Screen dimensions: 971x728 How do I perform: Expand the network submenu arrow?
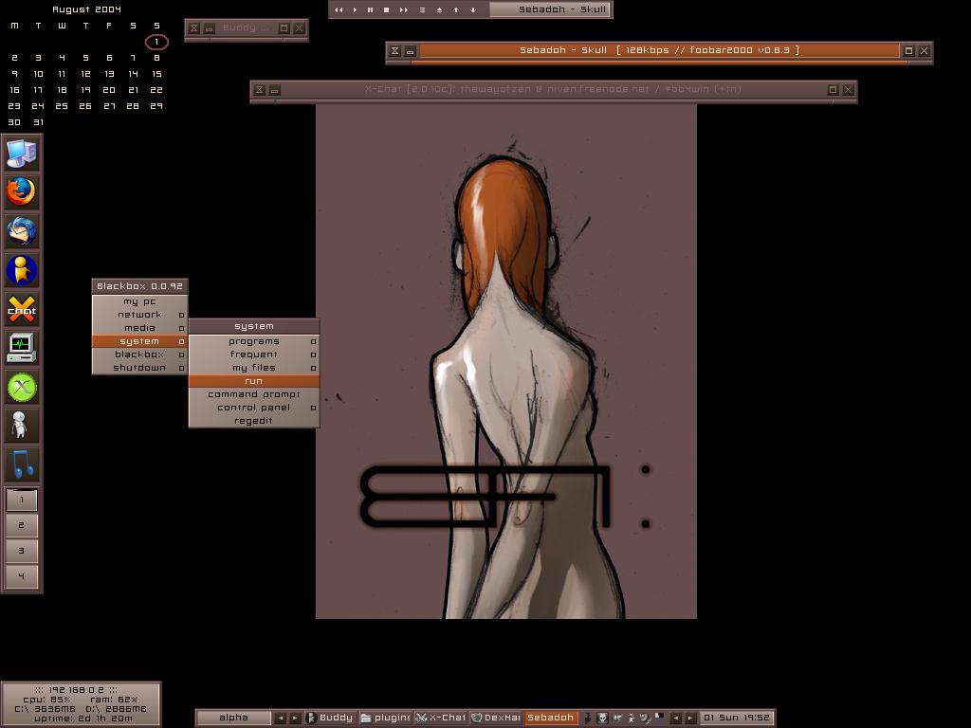click(x=181, y=315)
